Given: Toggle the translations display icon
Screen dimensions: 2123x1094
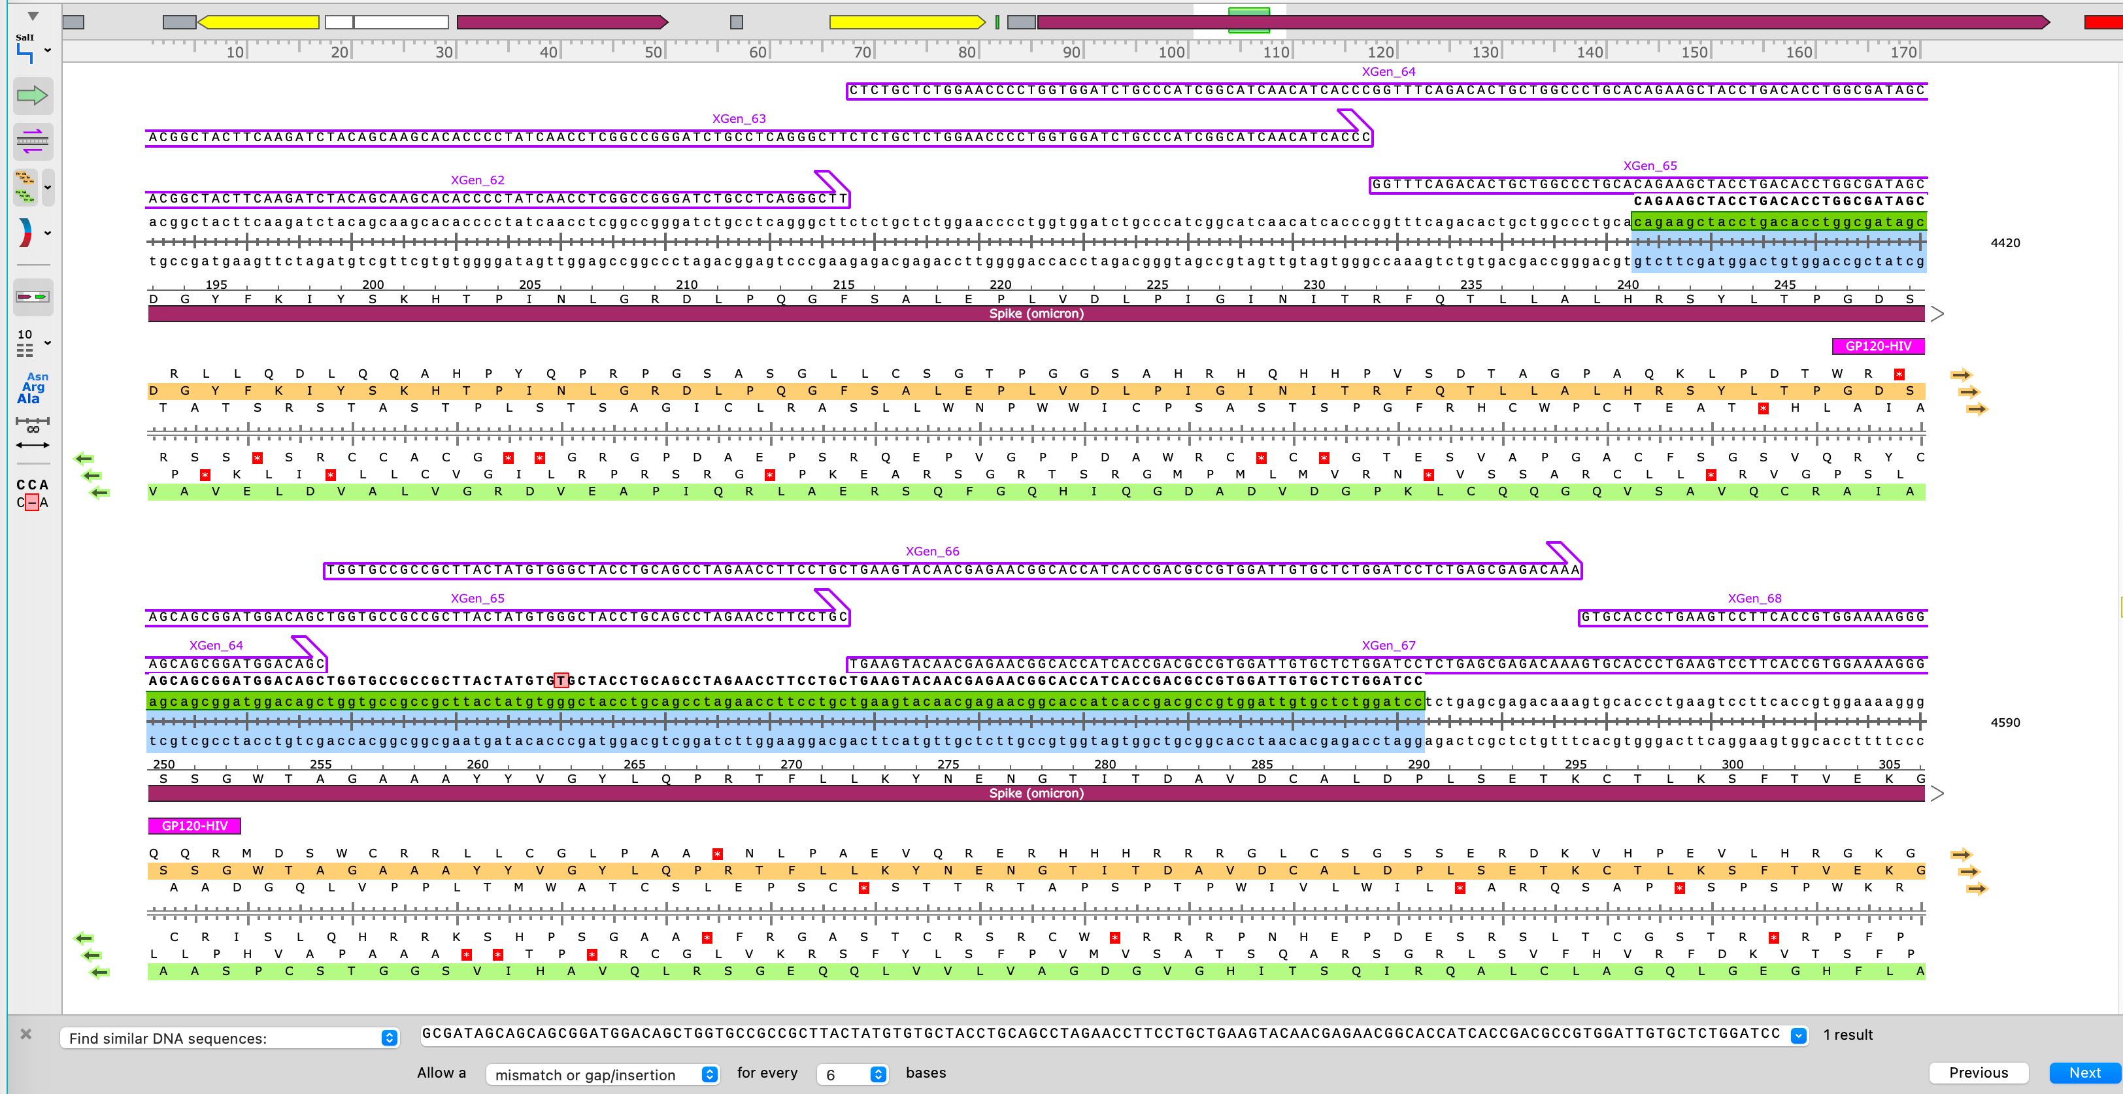Looking at the screenshot, I should click(x=25, y=187).
